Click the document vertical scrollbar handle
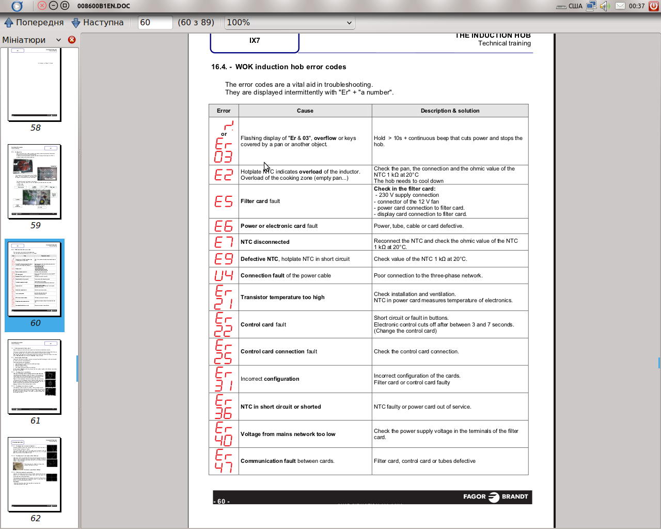 (659, 363)
